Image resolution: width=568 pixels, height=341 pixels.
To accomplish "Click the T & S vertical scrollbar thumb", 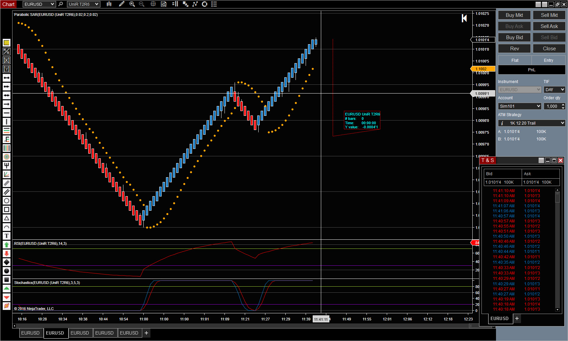I will pos(558,198).
